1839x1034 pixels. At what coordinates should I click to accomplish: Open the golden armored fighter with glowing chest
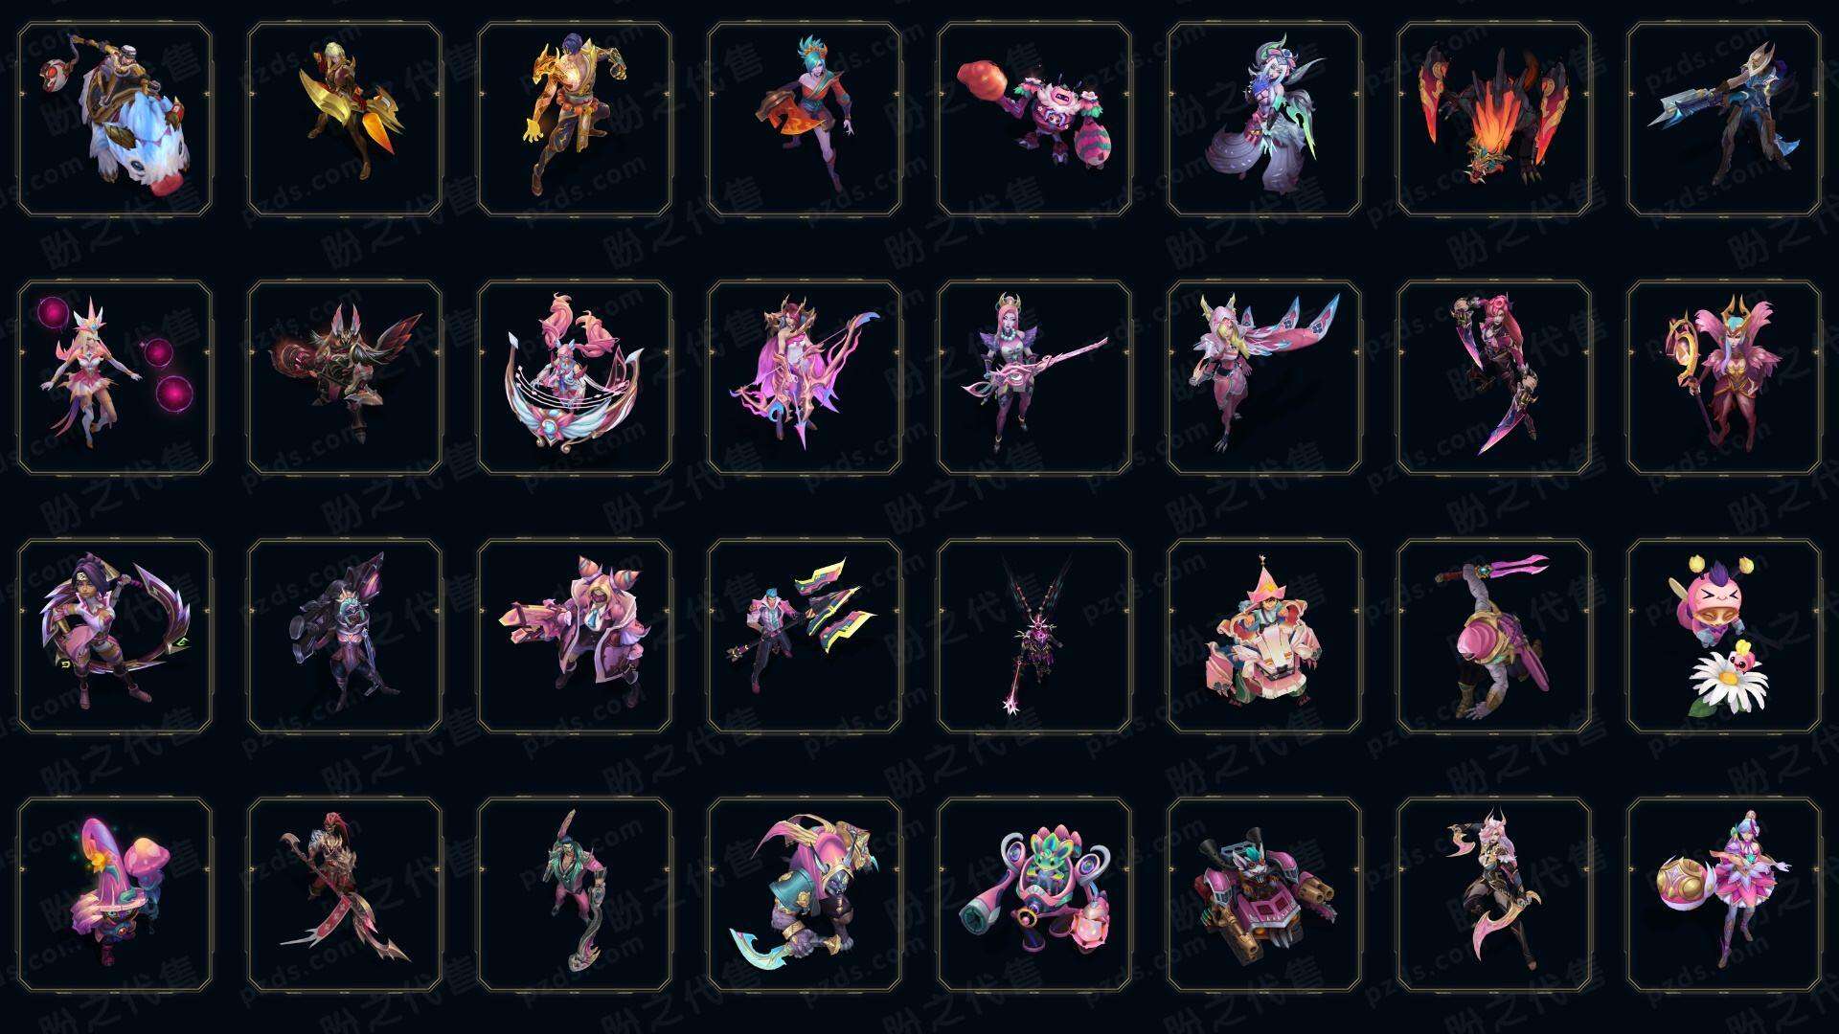pyautogui.click(x=575, y=119)
